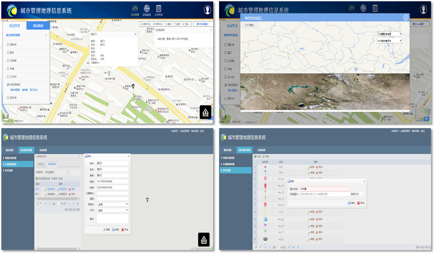Click the red fire hydrant symbol in row 4
435x254 pixels.
click(265, 186)
